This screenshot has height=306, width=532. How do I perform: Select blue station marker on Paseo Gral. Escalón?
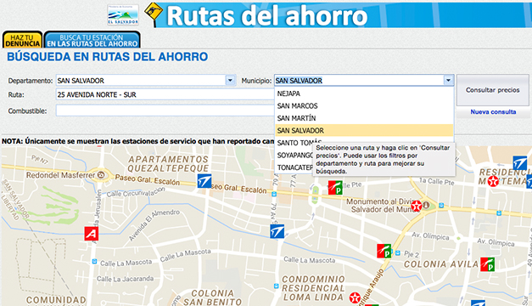[204, 181]
